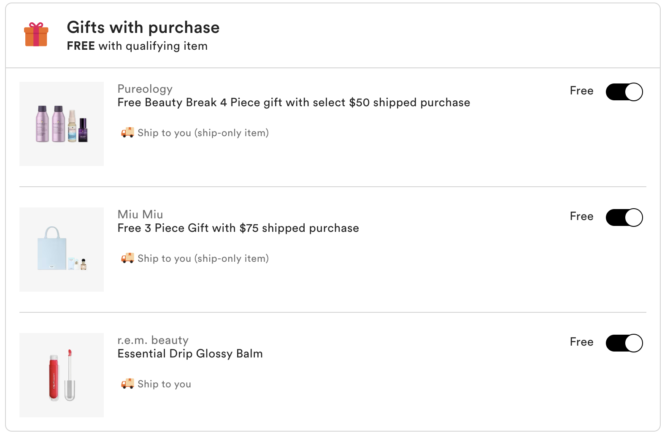Open Free Beauty Break 4 Piece gift title
The image size is (670, 435).
(x=294, y=102)
